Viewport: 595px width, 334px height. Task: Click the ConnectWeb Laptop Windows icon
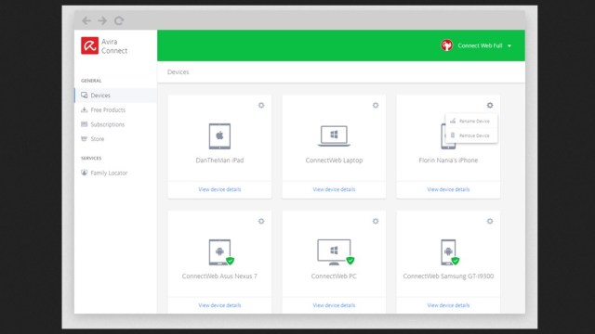pos(334,135)
